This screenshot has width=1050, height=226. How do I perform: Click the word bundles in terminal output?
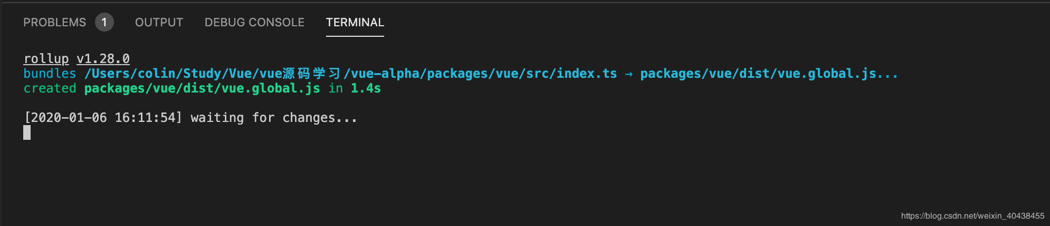[50, 74]
